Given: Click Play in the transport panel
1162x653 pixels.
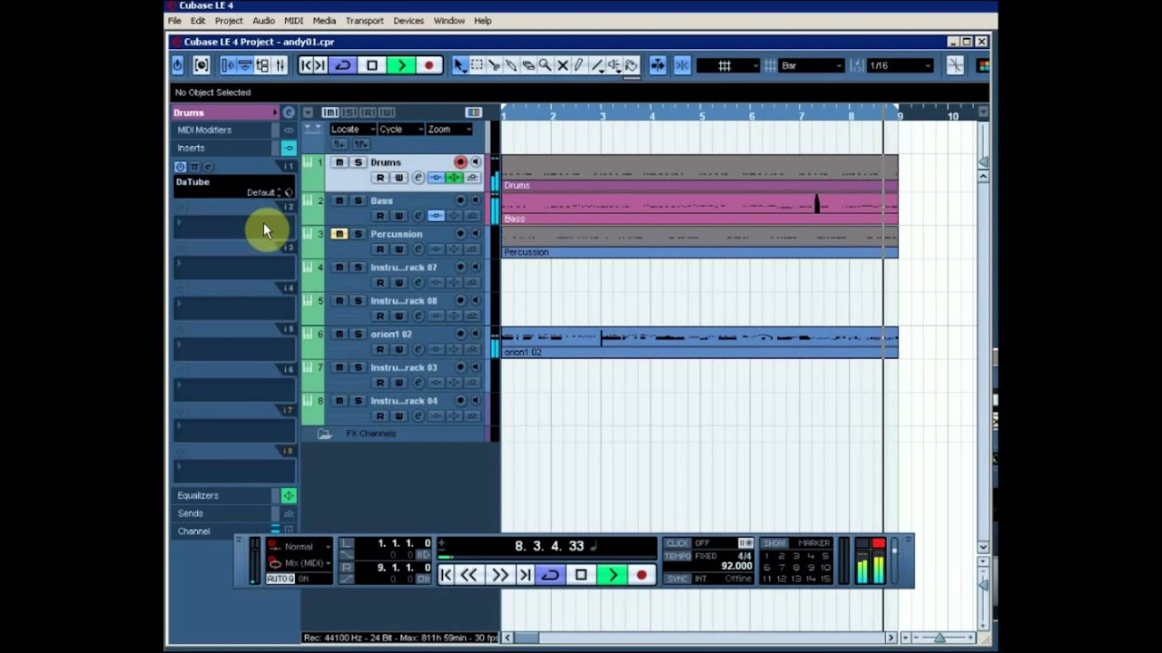Looking at the screenshot, I should (x=613, y=575).
